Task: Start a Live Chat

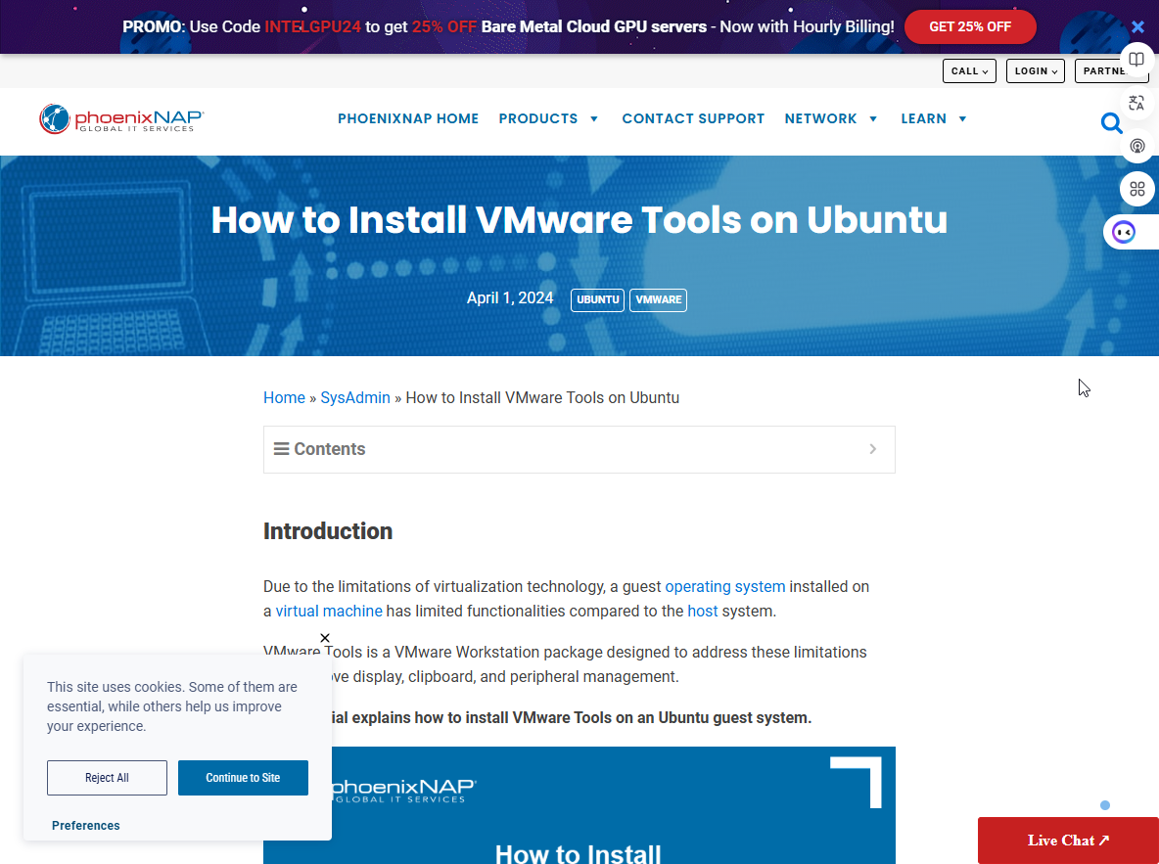Action: [1068, 841]
